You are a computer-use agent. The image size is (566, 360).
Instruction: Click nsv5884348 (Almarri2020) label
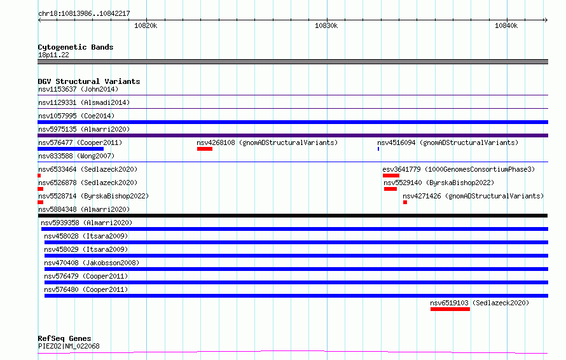(84, 209)
